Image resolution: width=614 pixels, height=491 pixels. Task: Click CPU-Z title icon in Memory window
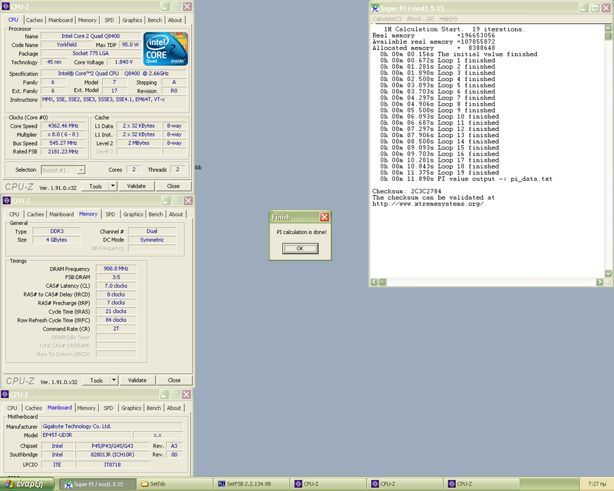(7, 200)
